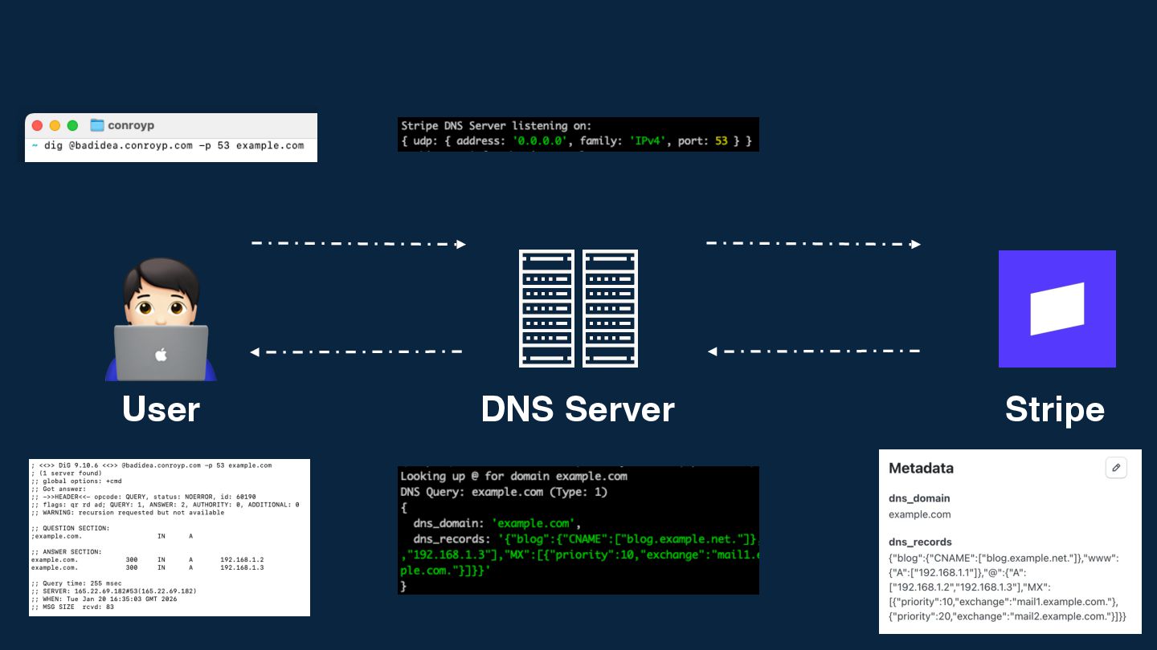Viewport: 1157px width, 650px height.
Task: Click 'DNS Query: example.com (Type: 1)' line
Action: 504,492
